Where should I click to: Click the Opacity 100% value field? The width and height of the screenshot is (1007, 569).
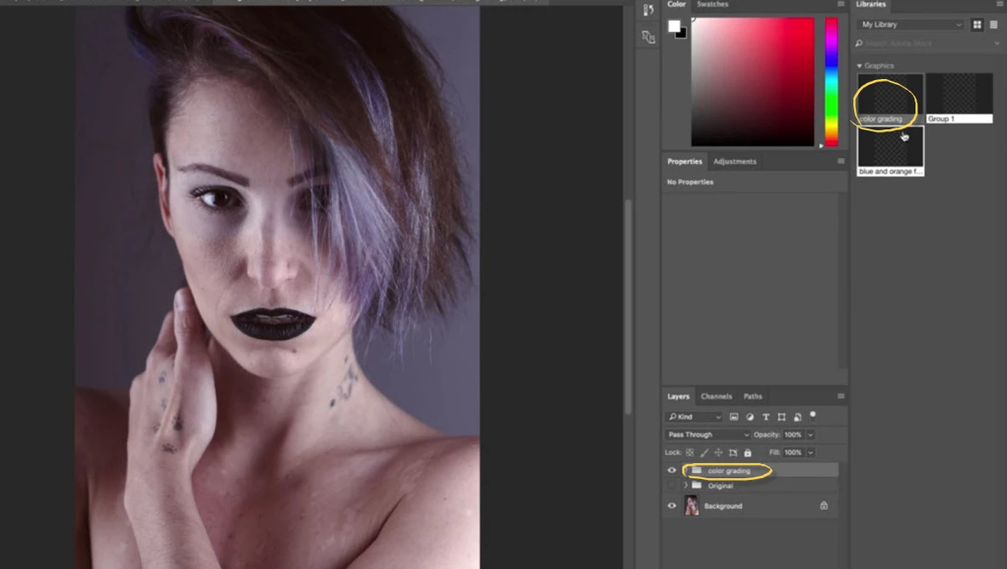click(794, 434)
